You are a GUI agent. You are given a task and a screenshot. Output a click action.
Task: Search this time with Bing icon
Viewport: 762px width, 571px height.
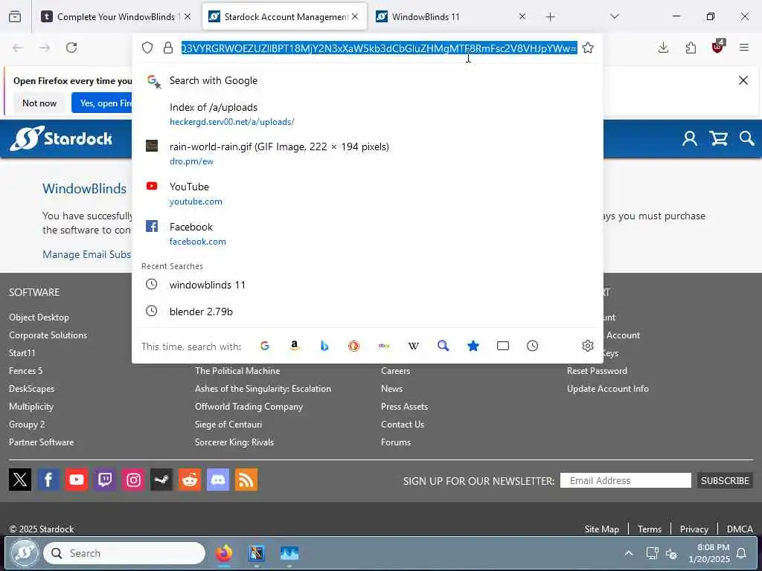pos(324,346)
